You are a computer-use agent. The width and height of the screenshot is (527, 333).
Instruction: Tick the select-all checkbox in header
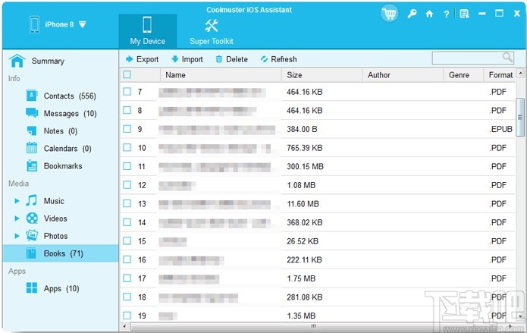(x=127, y=74)
